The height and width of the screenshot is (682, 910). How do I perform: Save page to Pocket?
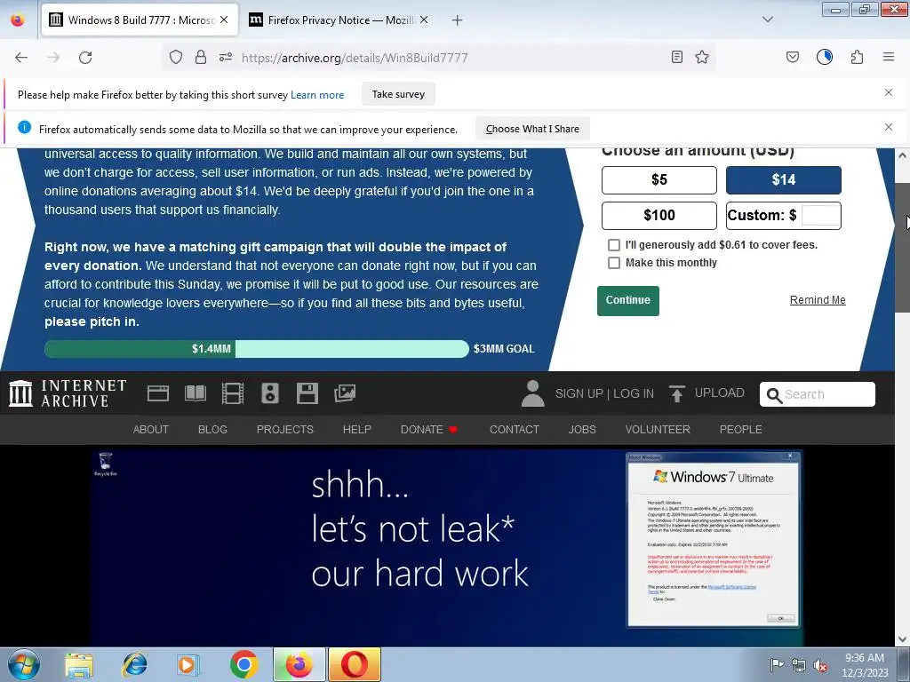(793, 57)
